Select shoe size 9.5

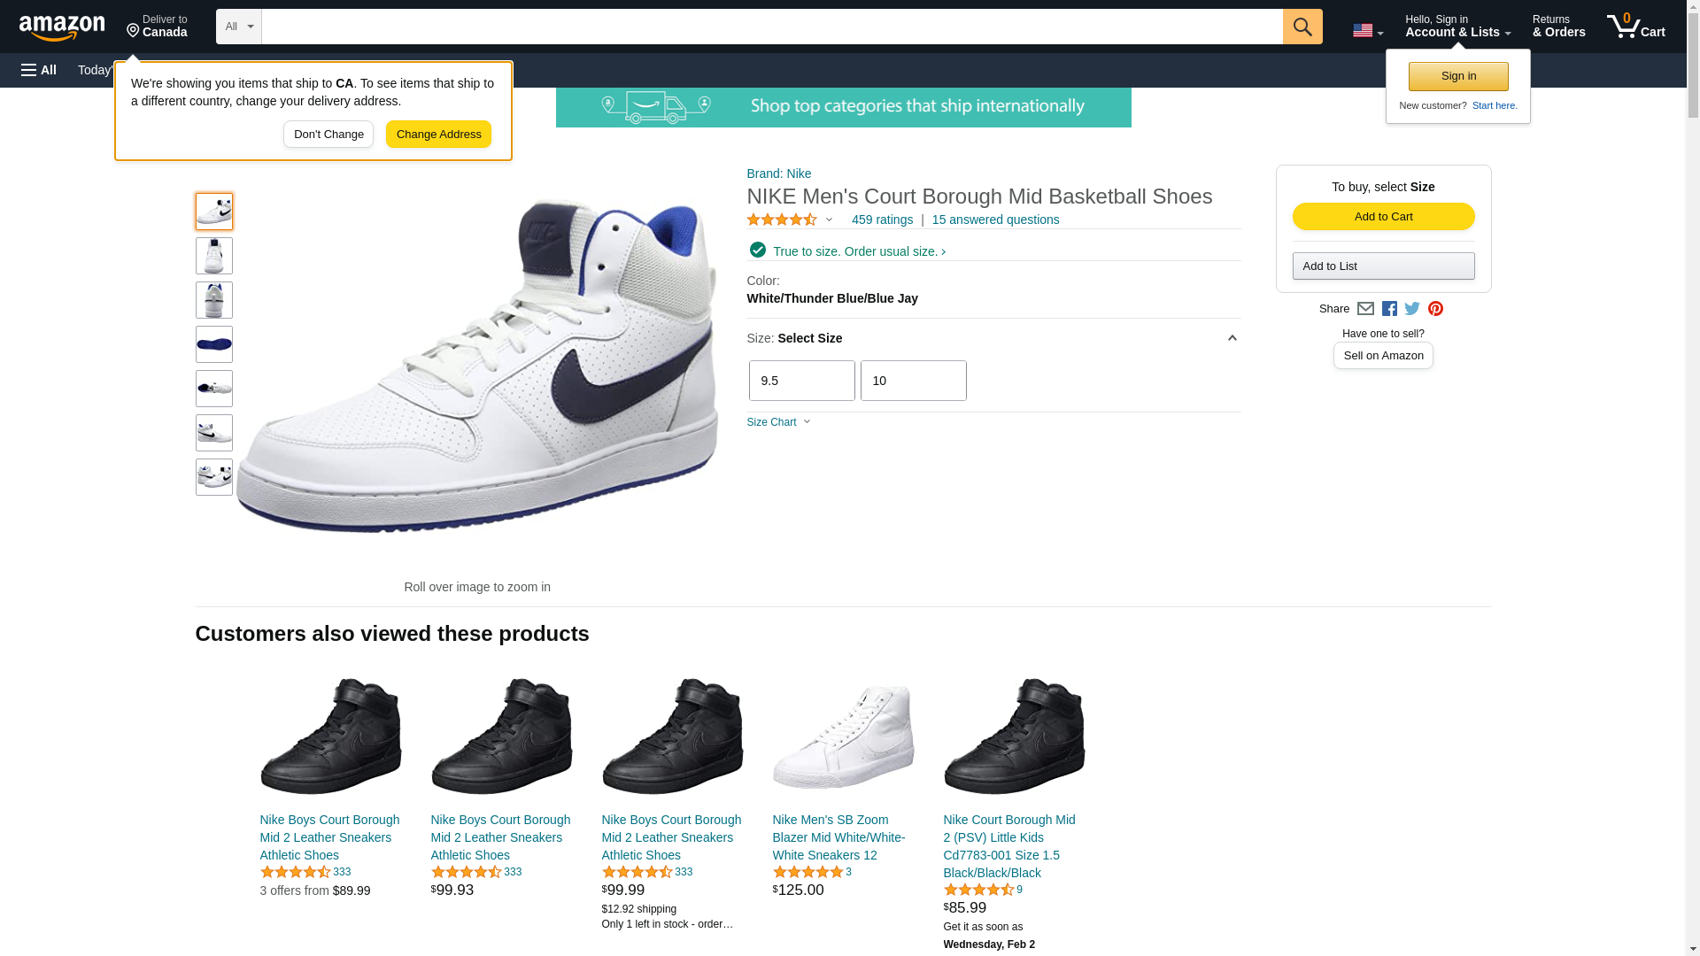coord(801,381)
